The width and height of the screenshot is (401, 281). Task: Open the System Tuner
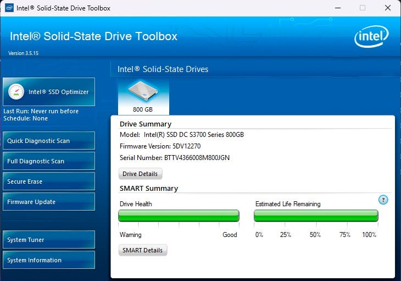point(49,240)
